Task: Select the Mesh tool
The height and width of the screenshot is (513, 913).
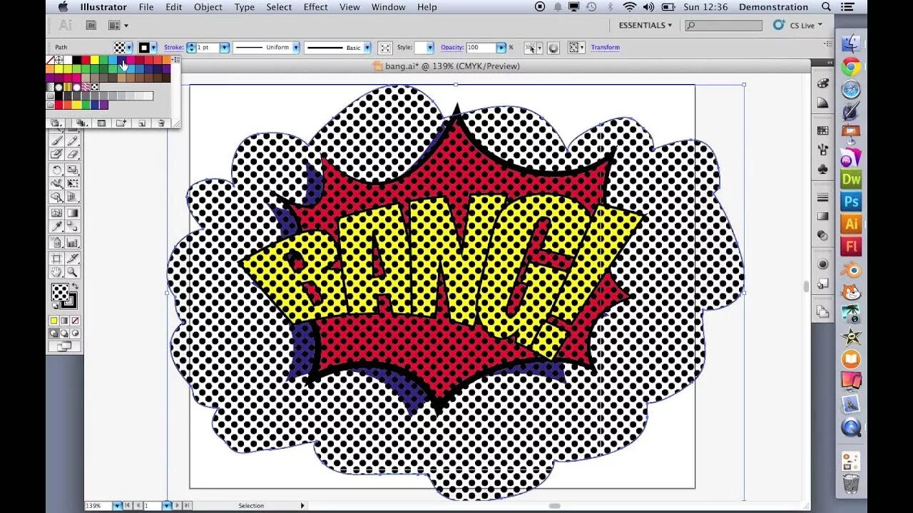Action: [57, 212]
